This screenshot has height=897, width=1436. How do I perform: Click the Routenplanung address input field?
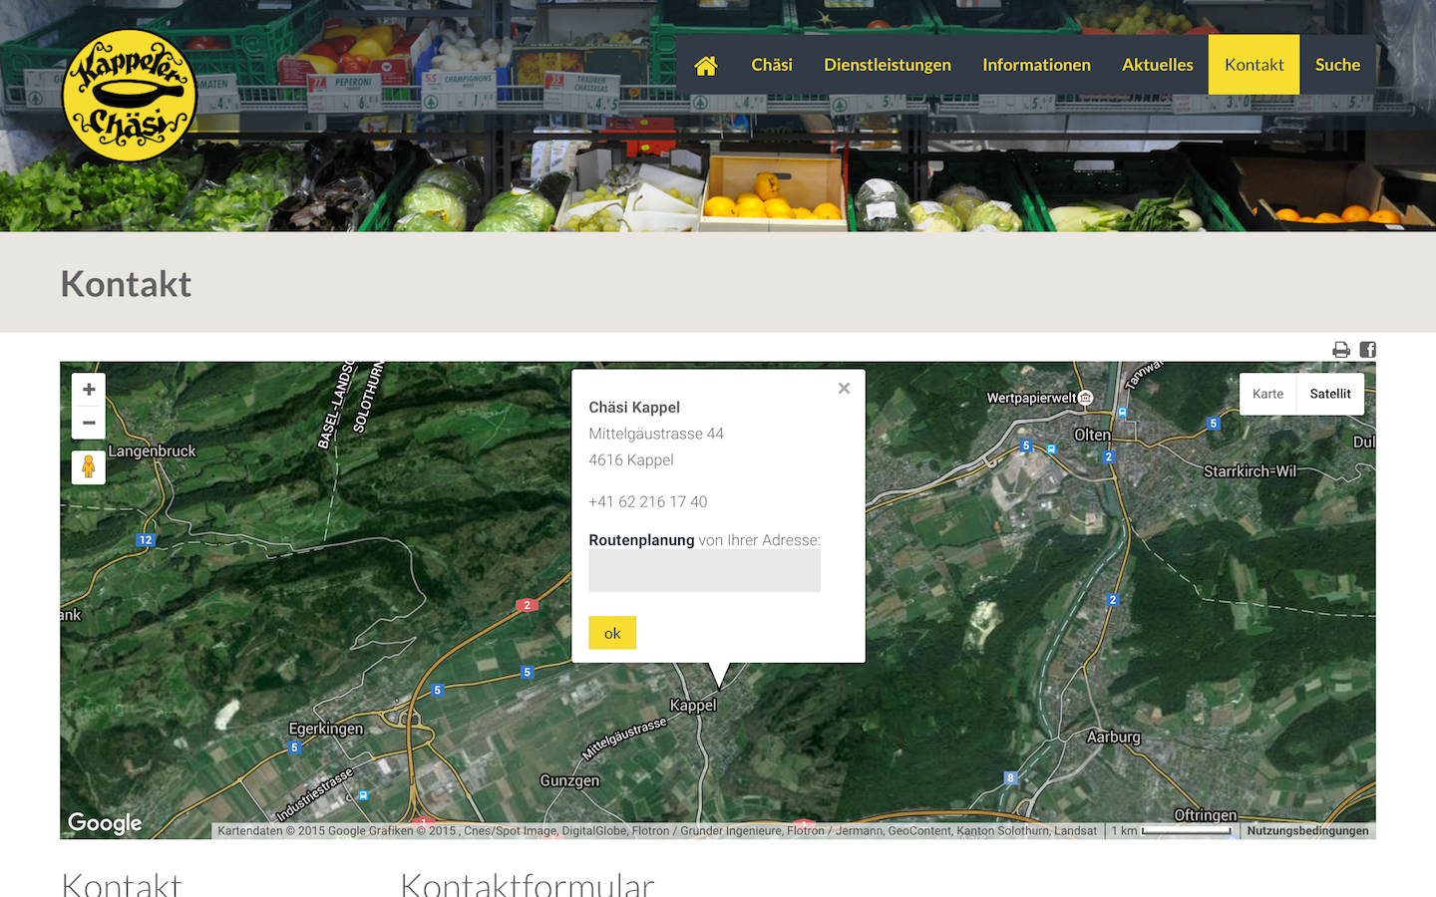click(x=704, y=571)
